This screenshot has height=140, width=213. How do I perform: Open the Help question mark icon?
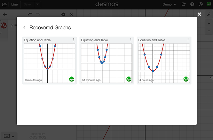pyautogui.click(x=192, y=4)
